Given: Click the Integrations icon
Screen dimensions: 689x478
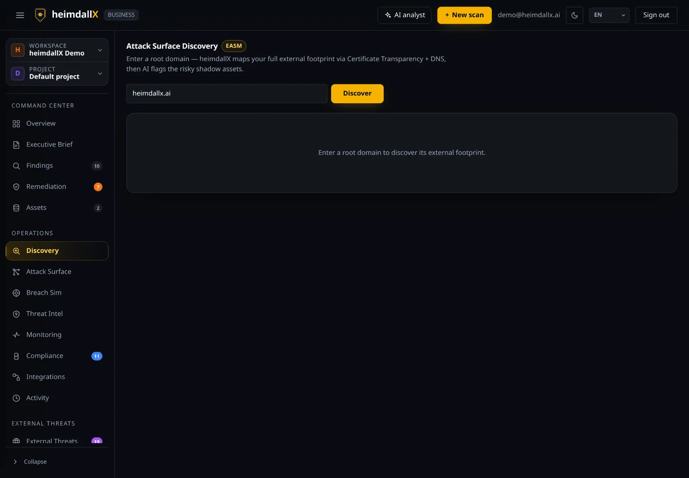Looking at the screenshot, I should click(16, 377).
